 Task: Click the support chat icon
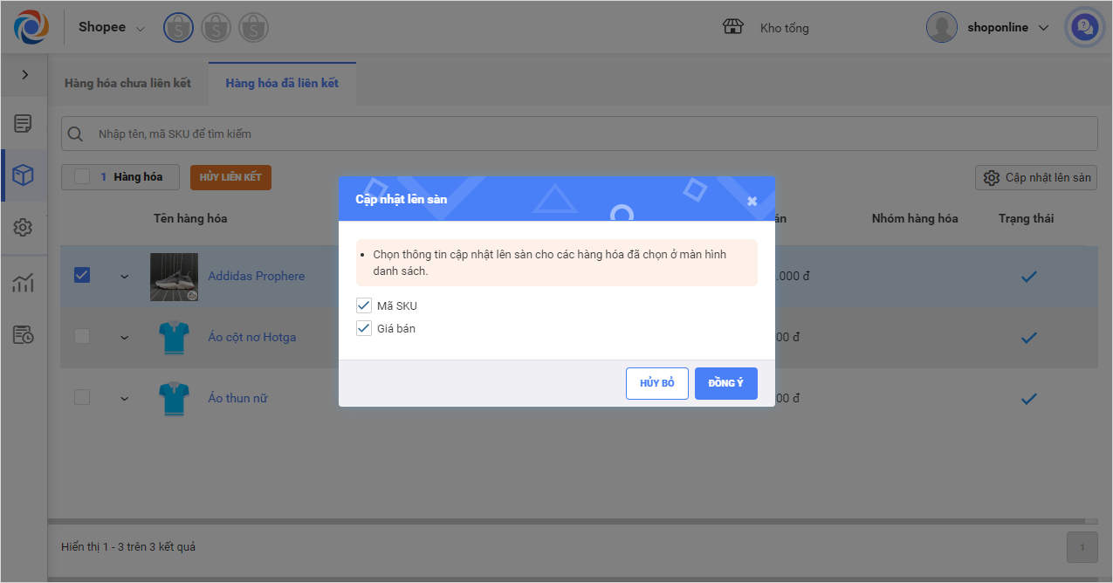pyautogui.click(x=1084, y=28)
